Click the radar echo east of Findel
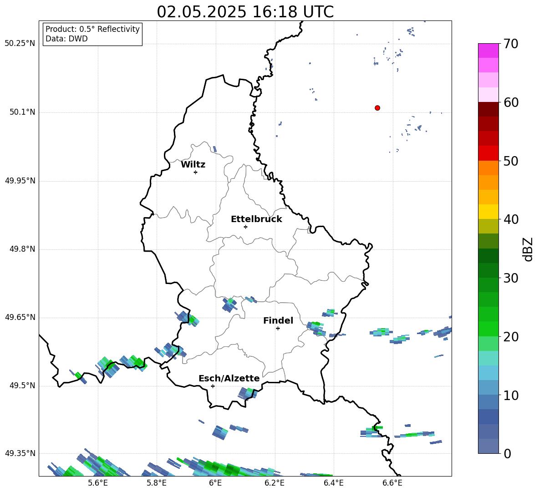The width and height of the screenshot is (539, 492). click(316, 328)
